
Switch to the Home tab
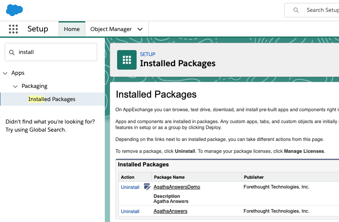coord(72,29)
